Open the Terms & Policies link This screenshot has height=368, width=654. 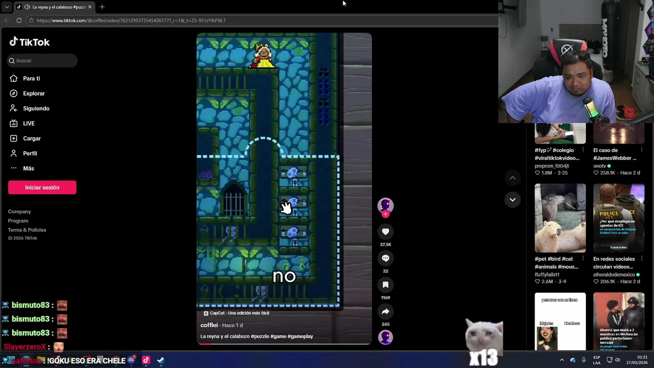pos(27,230)
